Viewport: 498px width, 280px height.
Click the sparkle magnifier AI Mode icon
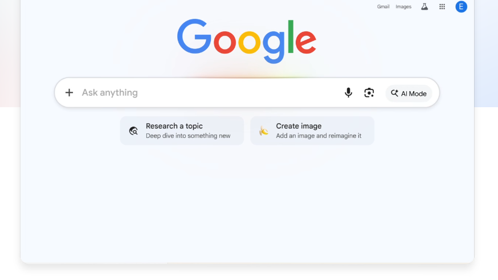point(394,93)
